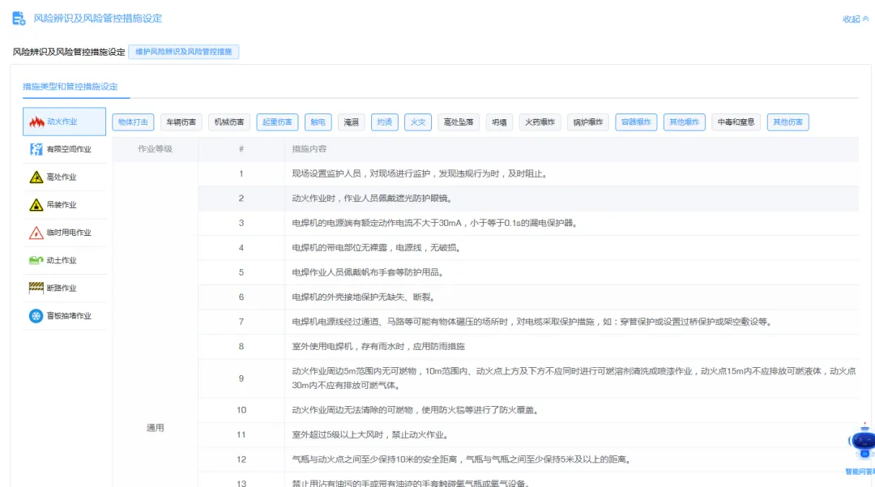This screenshot has width=875, height=487.
Task: Select the 临时用电作业 electric hazard icon
Action: tap(37, 233)
